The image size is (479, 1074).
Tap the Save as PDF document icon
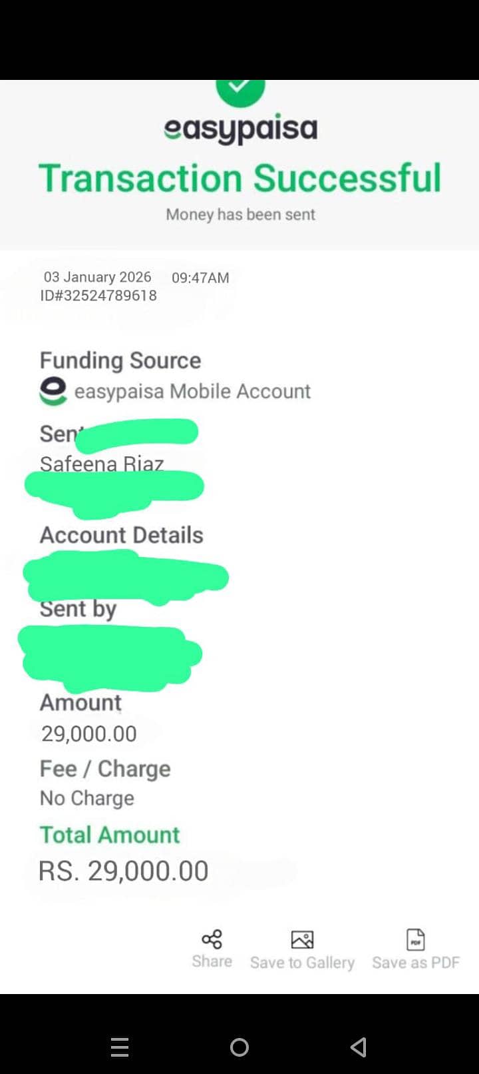416,939
